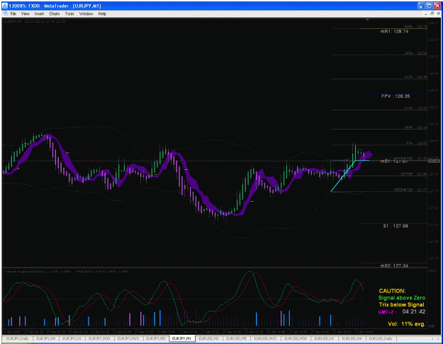The image size is (443, 344).
Task: Select the cyan trendline on the chart
Action: (342, 177)
